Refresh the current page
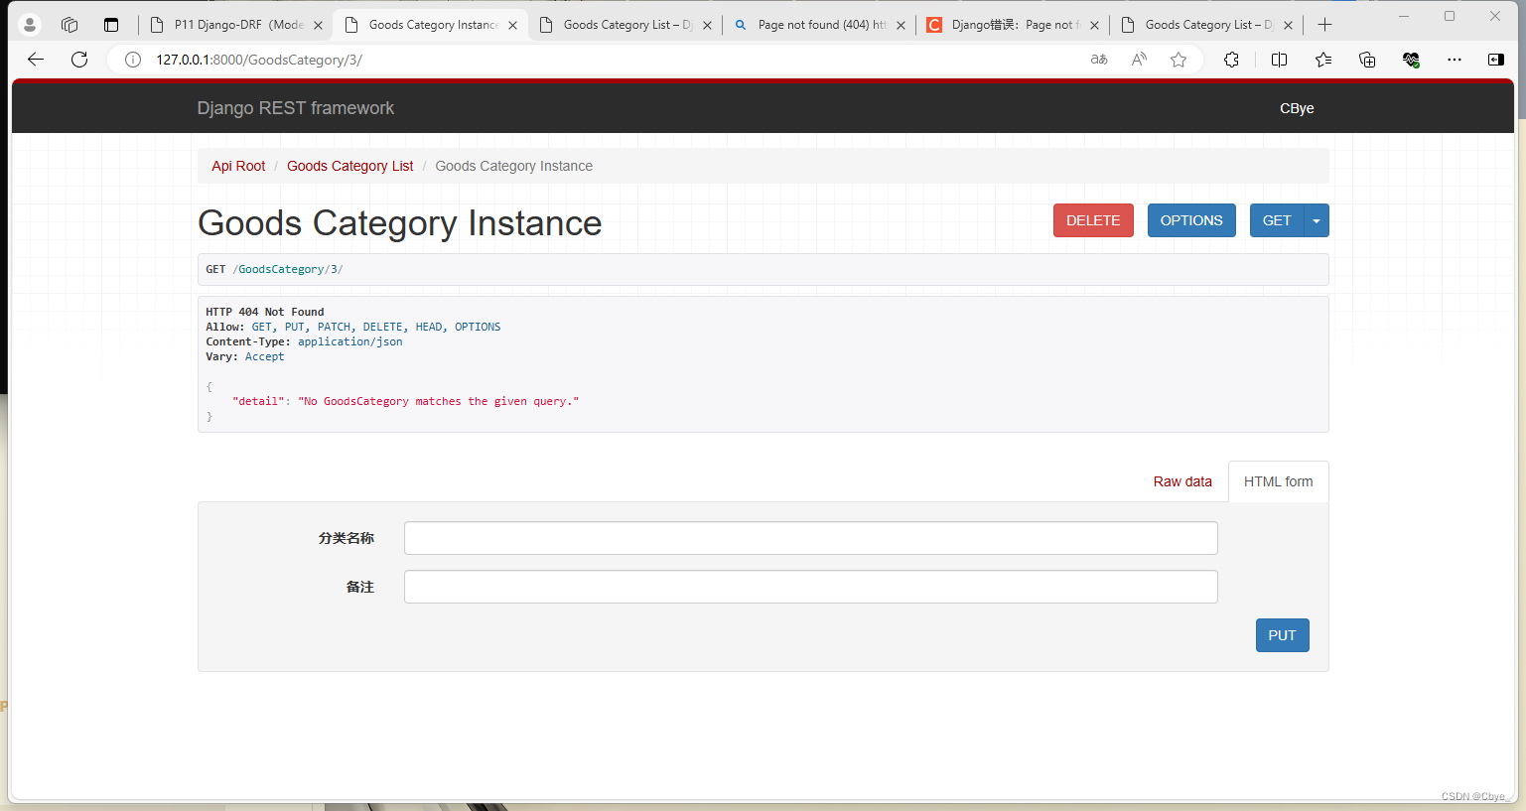Image resolution: width=1526 pixels, height=811 pixels. click(x=79, y=60)
